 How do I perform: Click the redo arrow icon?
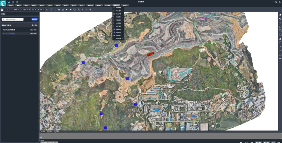tap(70, 10)
